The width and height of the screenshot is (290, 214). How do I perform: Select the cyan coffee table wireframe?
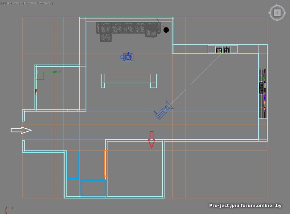[x=129, y=81]
